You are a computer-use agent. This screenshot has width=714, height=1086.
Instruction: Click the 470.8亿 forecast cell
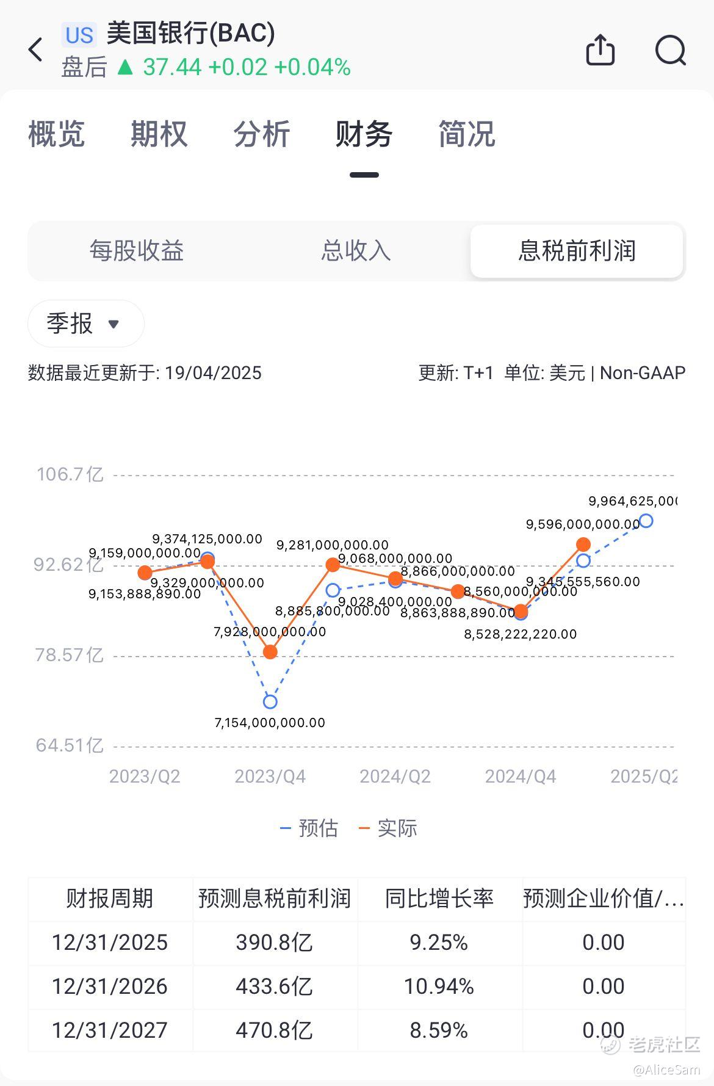[x=275, y=1030]
